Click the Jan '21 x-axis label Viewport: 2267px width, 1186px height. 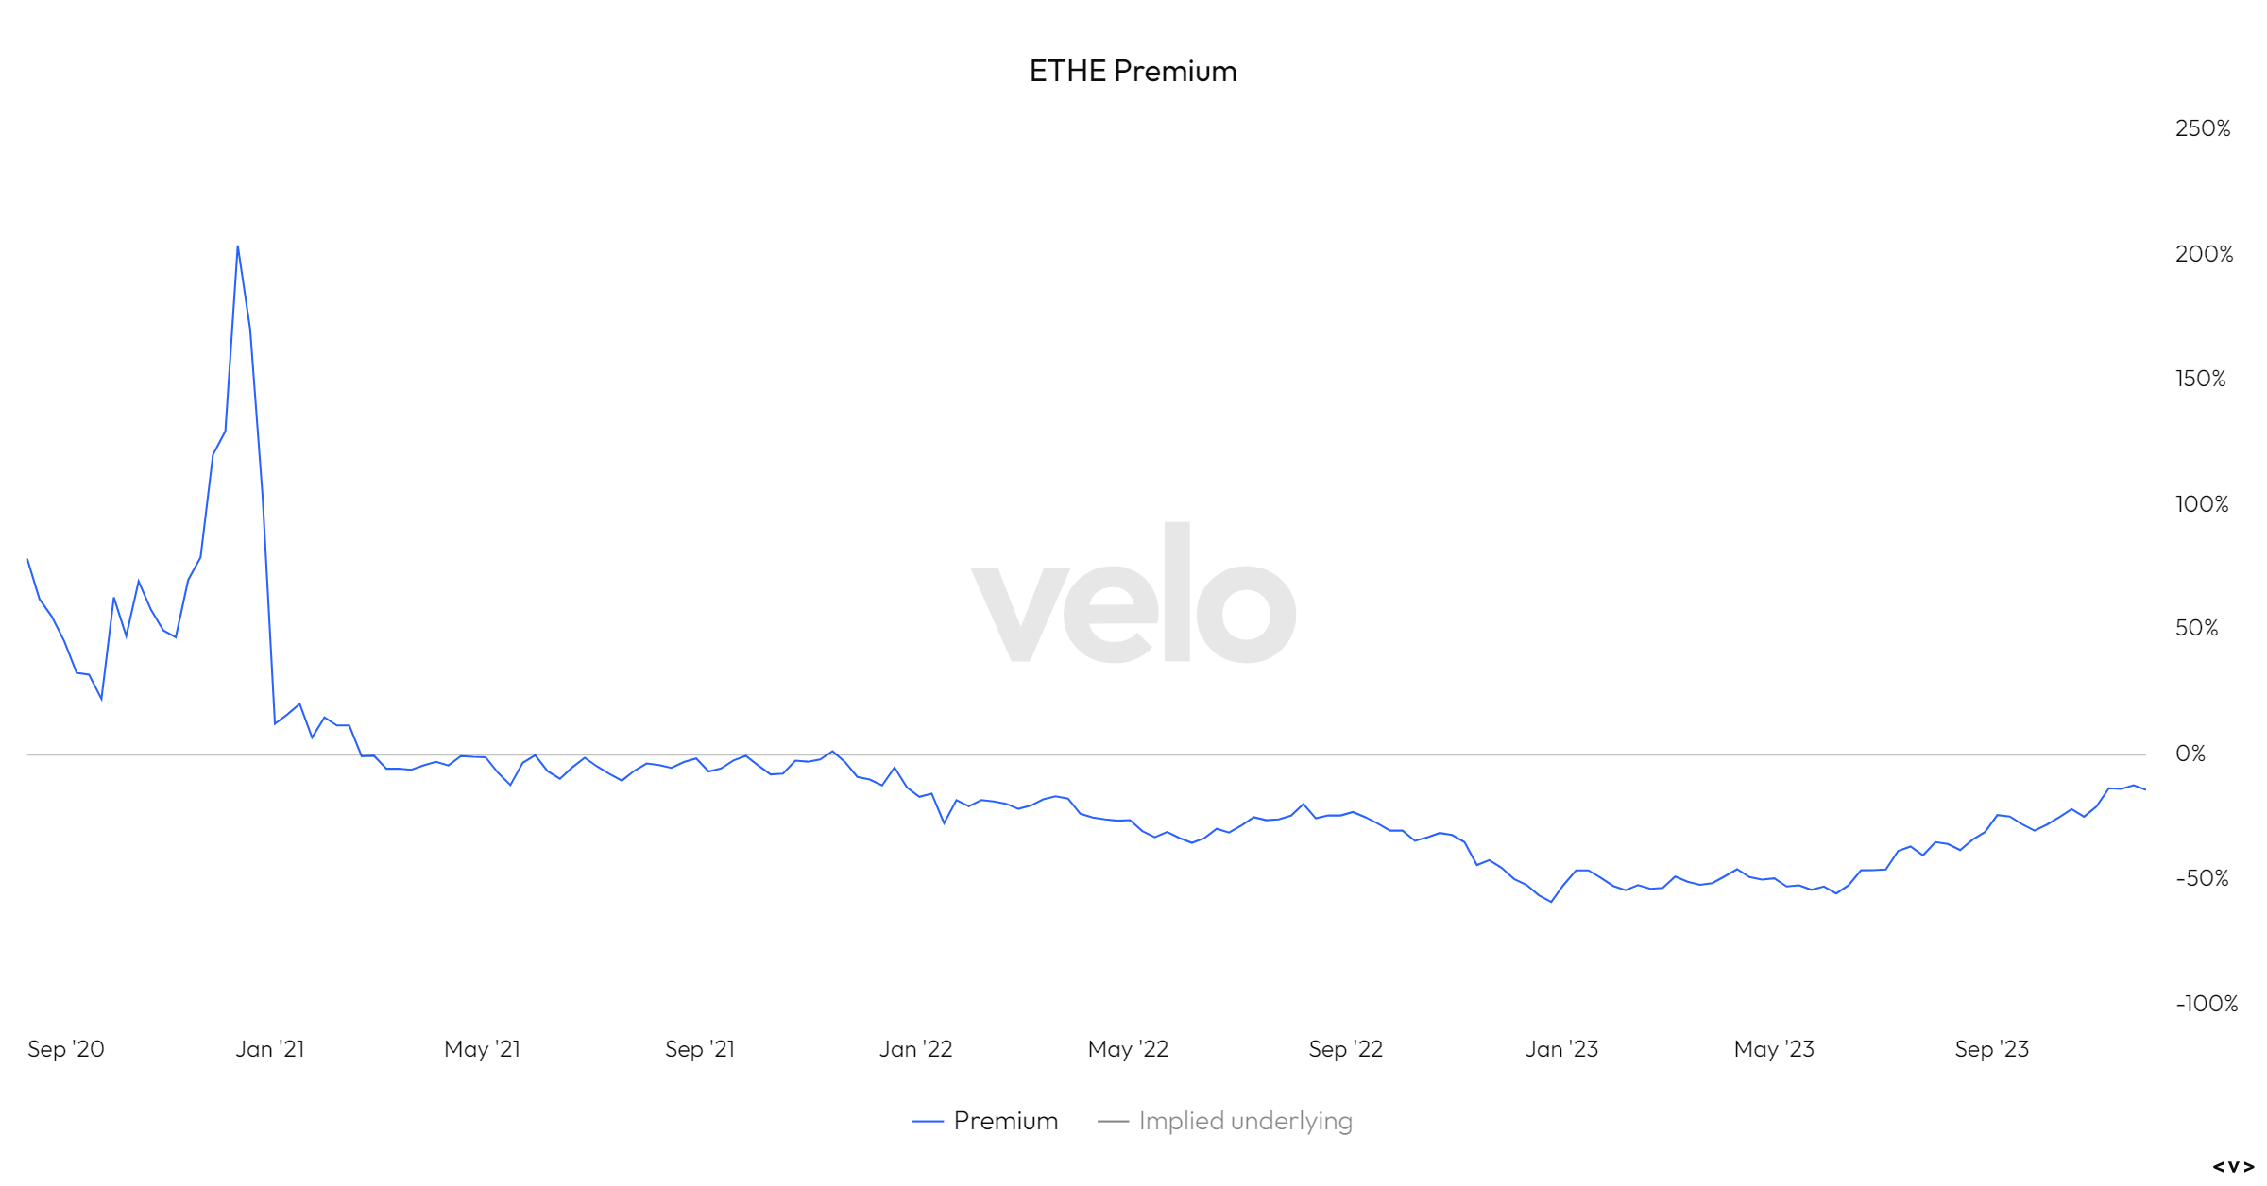pos(270,1049)
